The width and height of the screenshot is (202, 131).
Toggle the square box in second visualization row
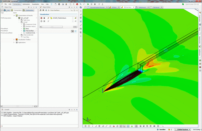coord(45,21)
